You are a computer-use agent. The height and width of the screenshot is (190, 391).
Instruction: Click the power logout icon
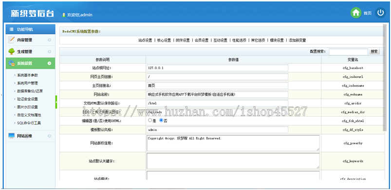(380, 13)
